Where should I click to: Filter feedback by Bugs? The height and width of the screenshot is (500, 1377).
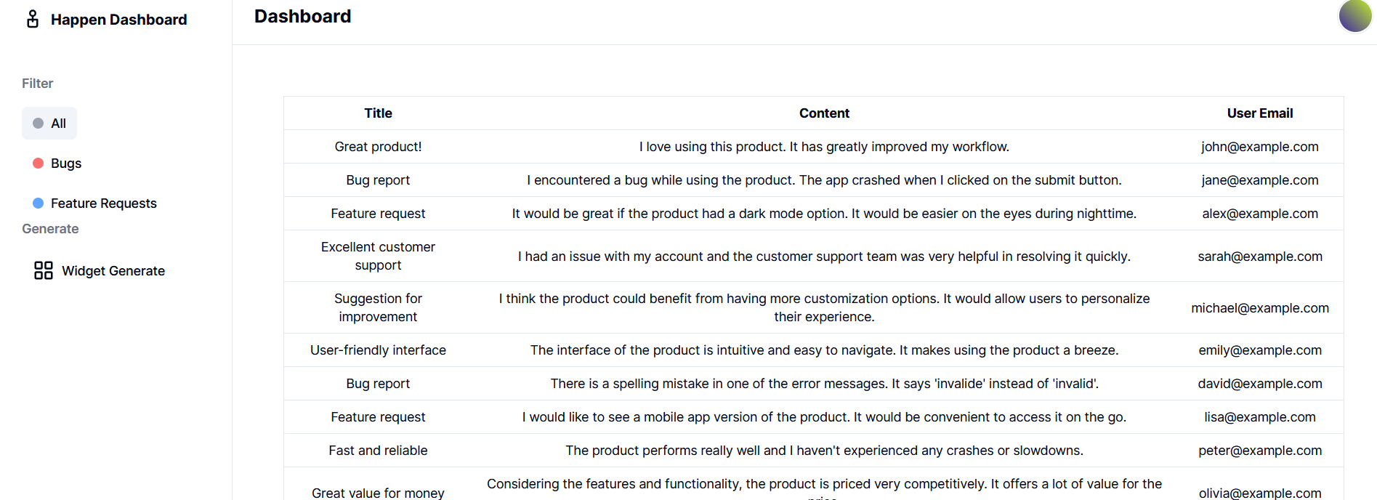[x=65, y=164]
